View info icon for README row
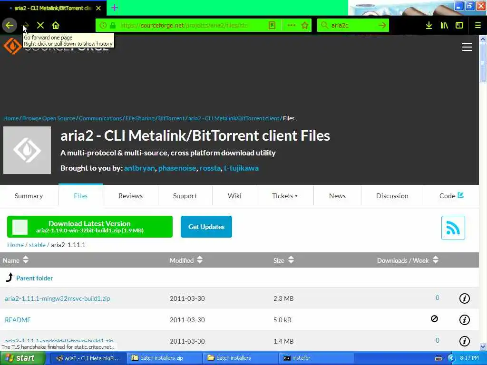This screenshot has height=365, width=487. pos(464,320)
